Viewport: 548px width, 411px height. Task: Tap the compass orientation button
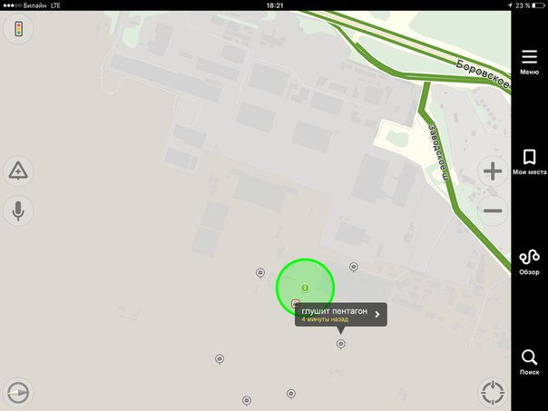(18, 392)
